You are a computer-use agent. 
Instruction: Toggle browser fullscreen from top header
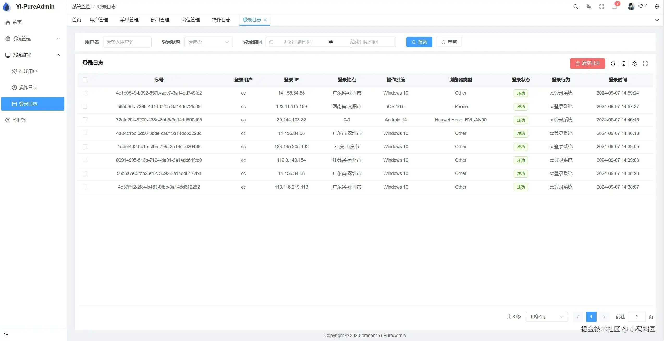[x=601, y=7]
